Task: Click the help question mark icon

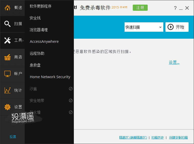Action: pyautogui.click(x=175, y=8)
